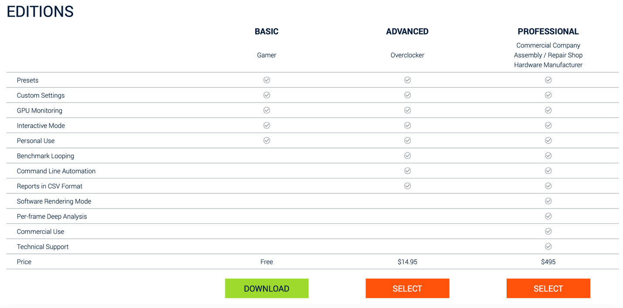Viewport: 623px width, 308px height.
Task: Click the "Software Rendering Mode" row label
Action: 54,201
